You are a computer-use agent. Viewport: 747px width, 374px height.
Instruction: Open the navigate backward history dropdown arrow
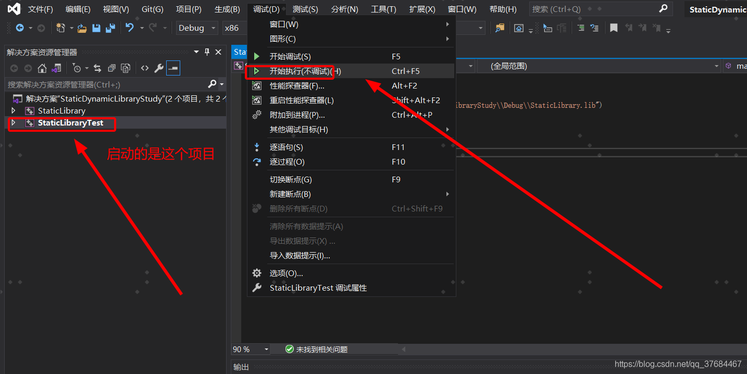[x=30, y=28]
